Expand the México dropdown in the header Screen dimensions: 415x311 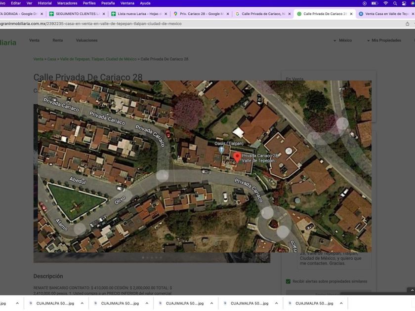click(x=342, y=40)
